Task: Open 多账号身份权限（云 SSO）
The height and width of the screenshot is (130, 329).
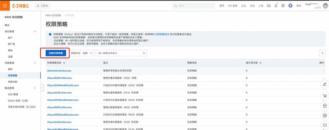Action: [22, 107]
